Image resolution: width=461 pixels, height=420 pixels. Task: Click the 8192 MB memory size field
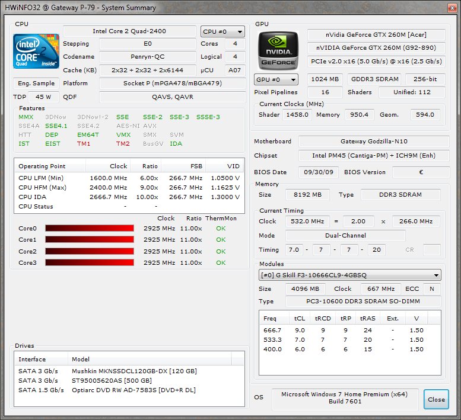307,194
